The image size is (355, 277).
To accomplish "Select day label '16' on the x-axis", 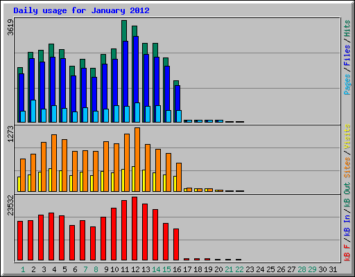I will click(177, 269).
